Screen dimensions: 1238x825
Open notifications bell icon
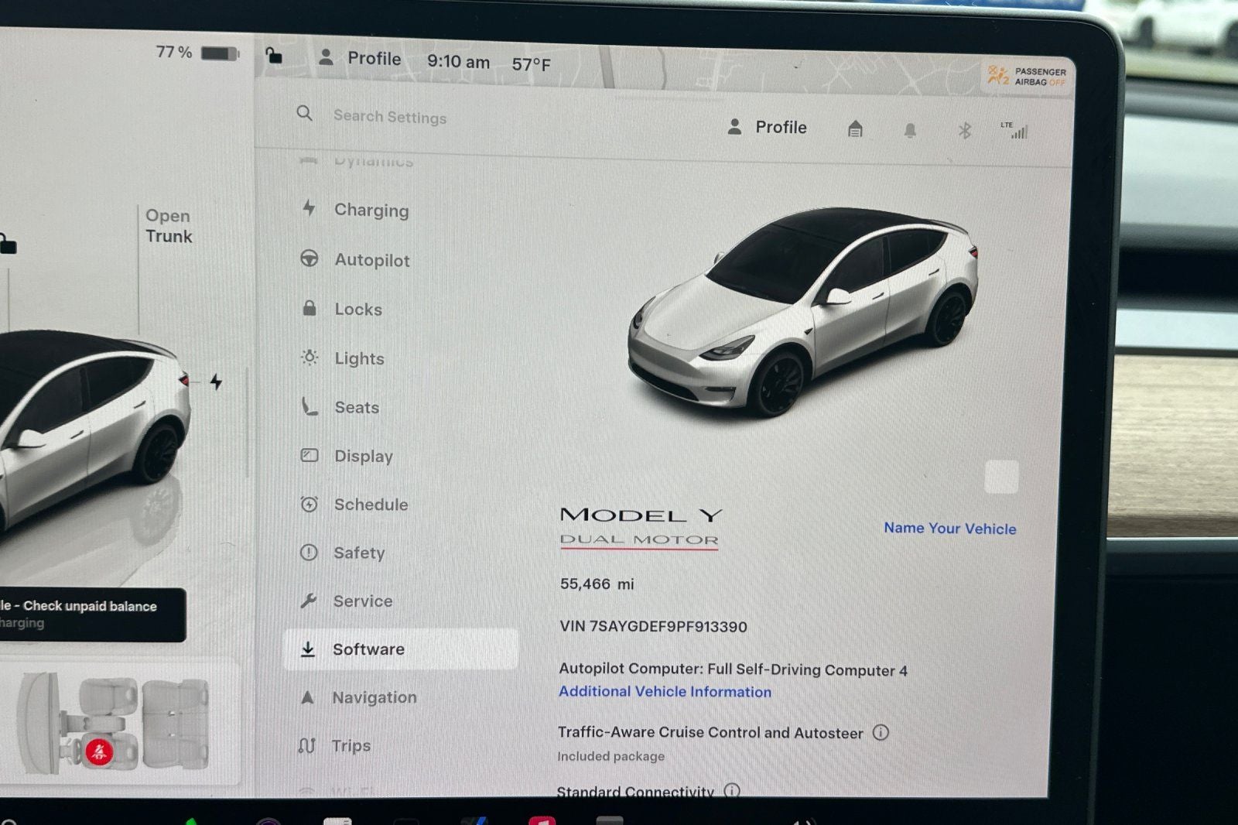click(x=910, y=130)
